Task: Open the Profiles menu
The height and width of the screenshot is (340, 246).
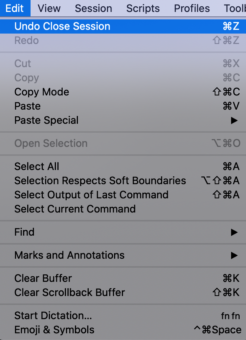Action: pos(192,8)
